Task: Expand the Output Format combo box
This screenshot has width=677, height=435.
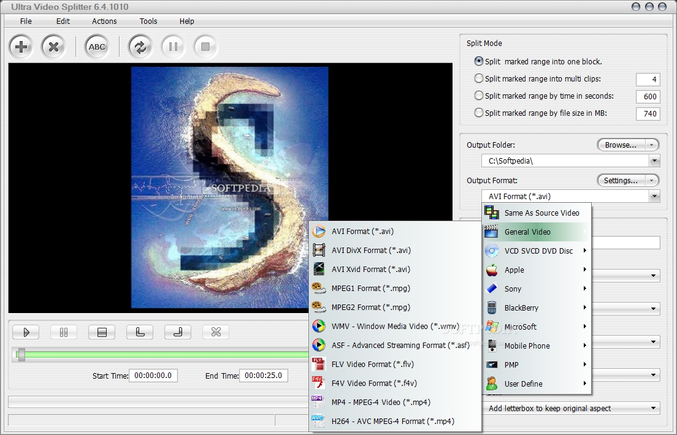Action: click(654, 196)
